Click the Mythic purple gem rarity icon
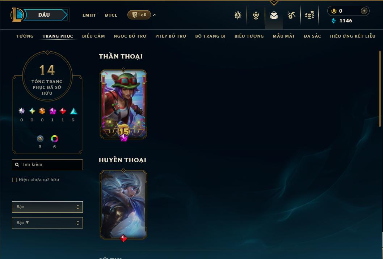The width and height of the screenshot is (383, 259). point(52,111)
